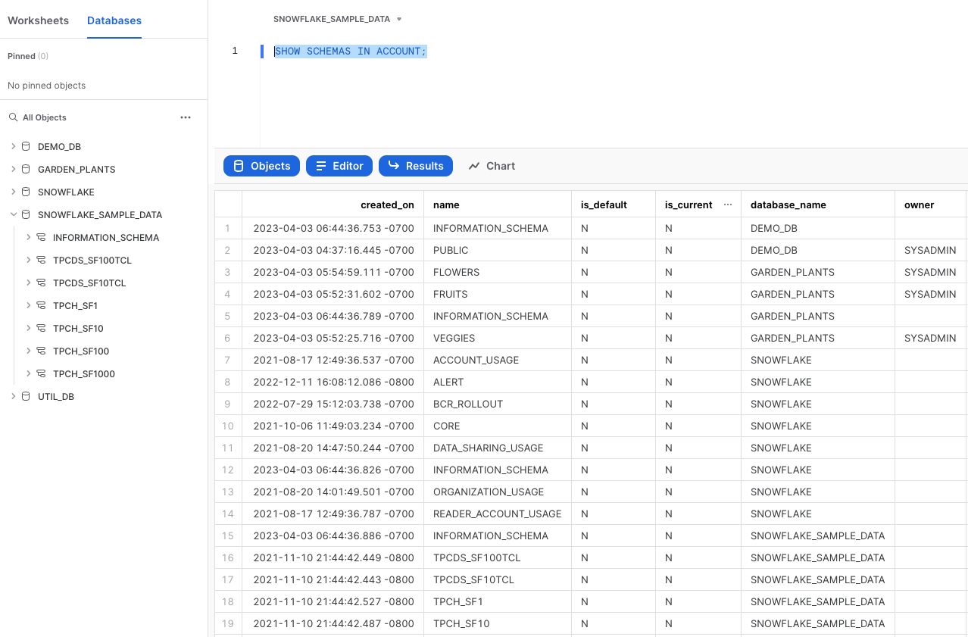
Task: Expand the INFORMATION_SCHEMA schema in tree
Action: click(28, 237)
